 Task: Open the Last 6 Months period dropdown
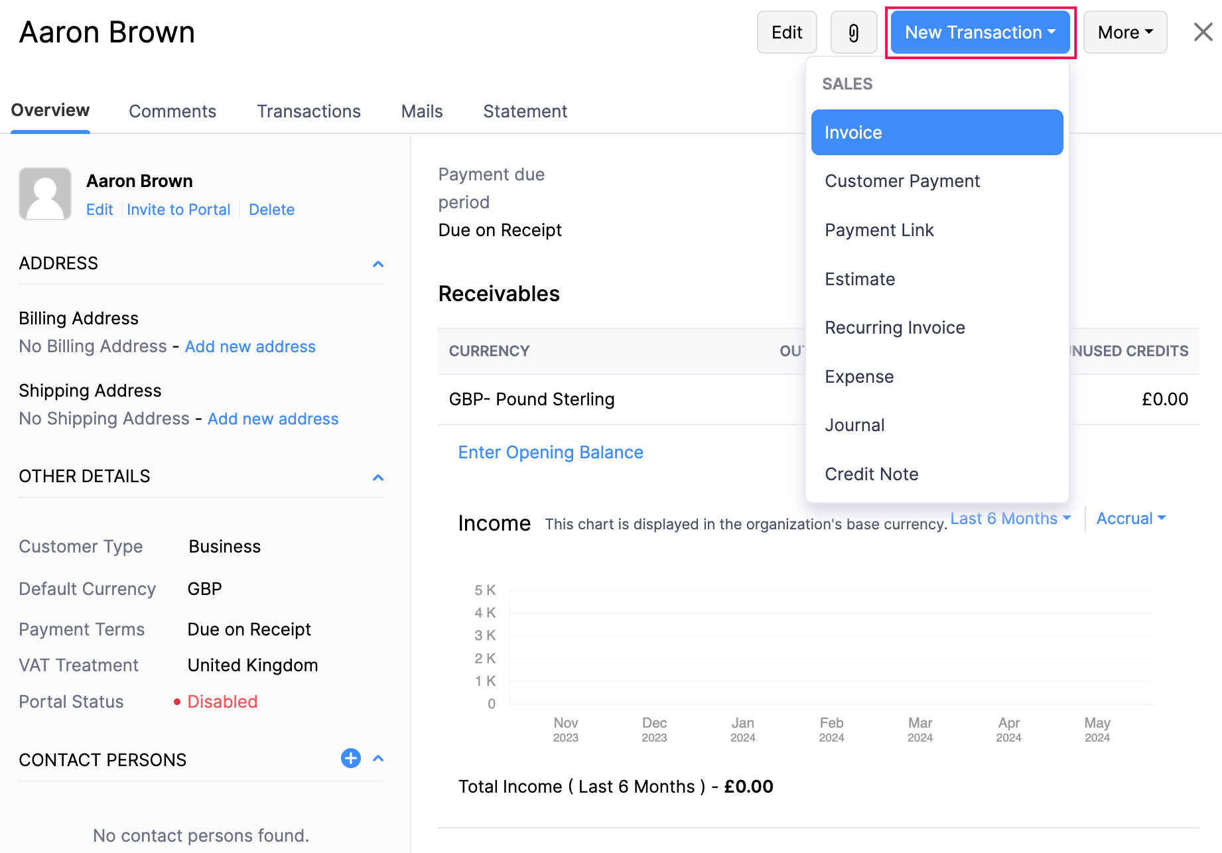1009,518
